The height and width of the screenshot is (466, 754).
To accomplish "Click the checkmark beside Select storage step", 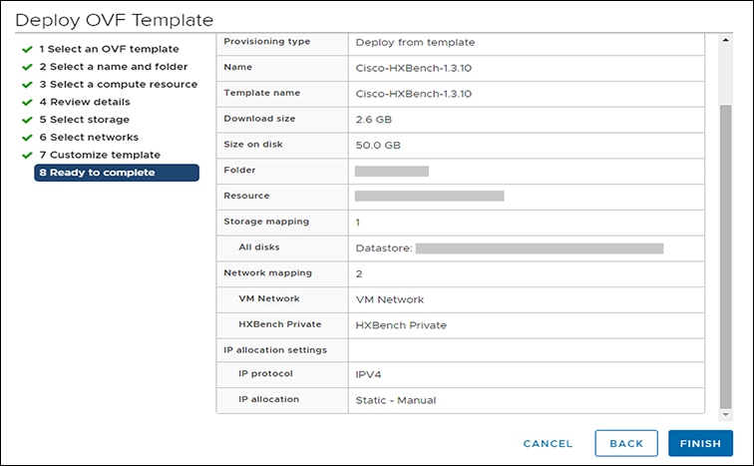I will (x=27, y=120).
